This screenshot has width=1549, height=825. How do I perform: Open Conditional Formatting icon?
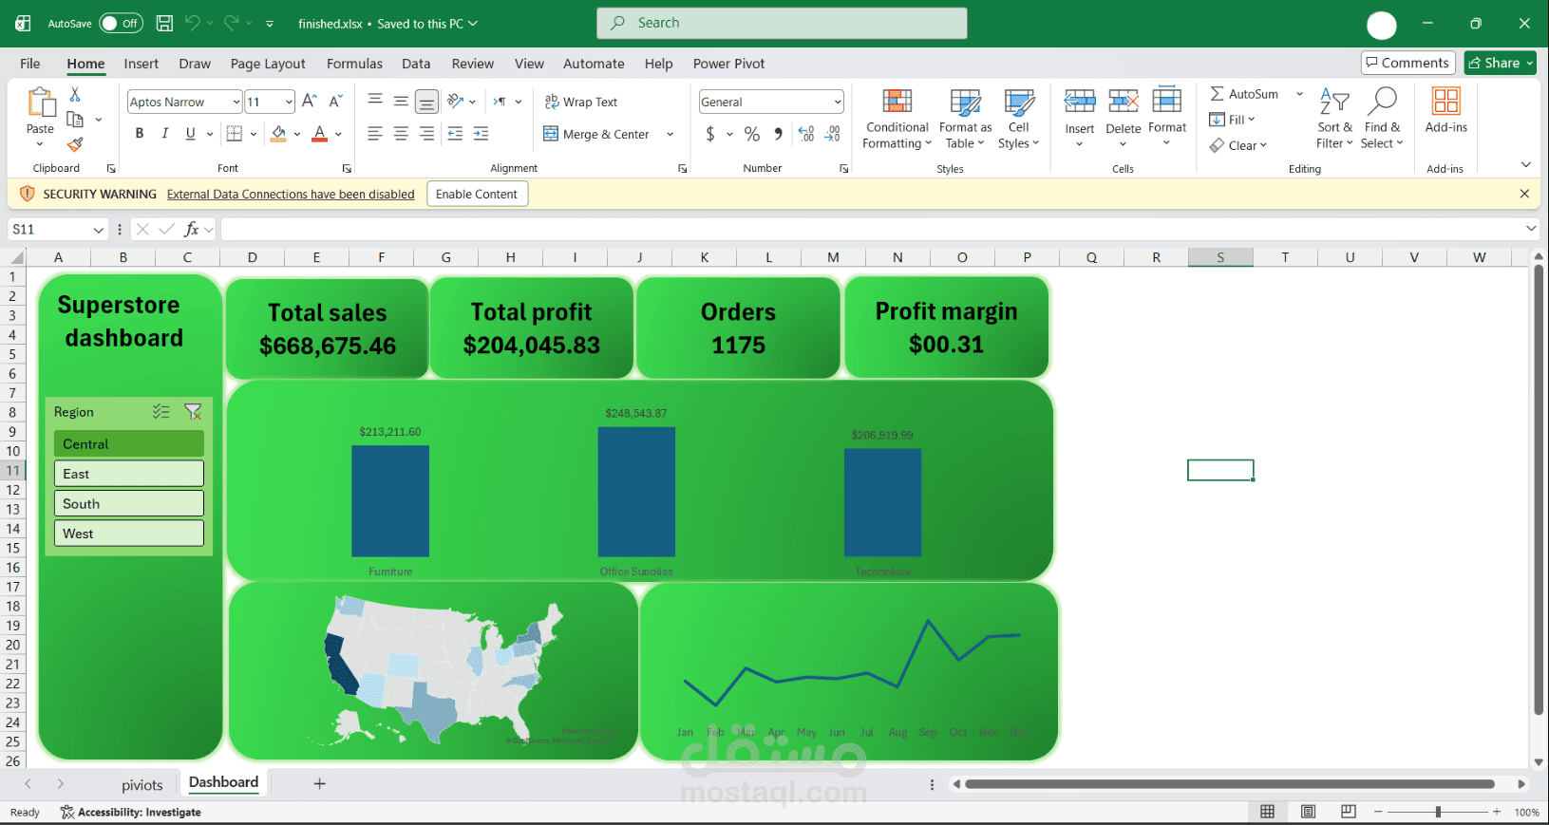point(897,102)
